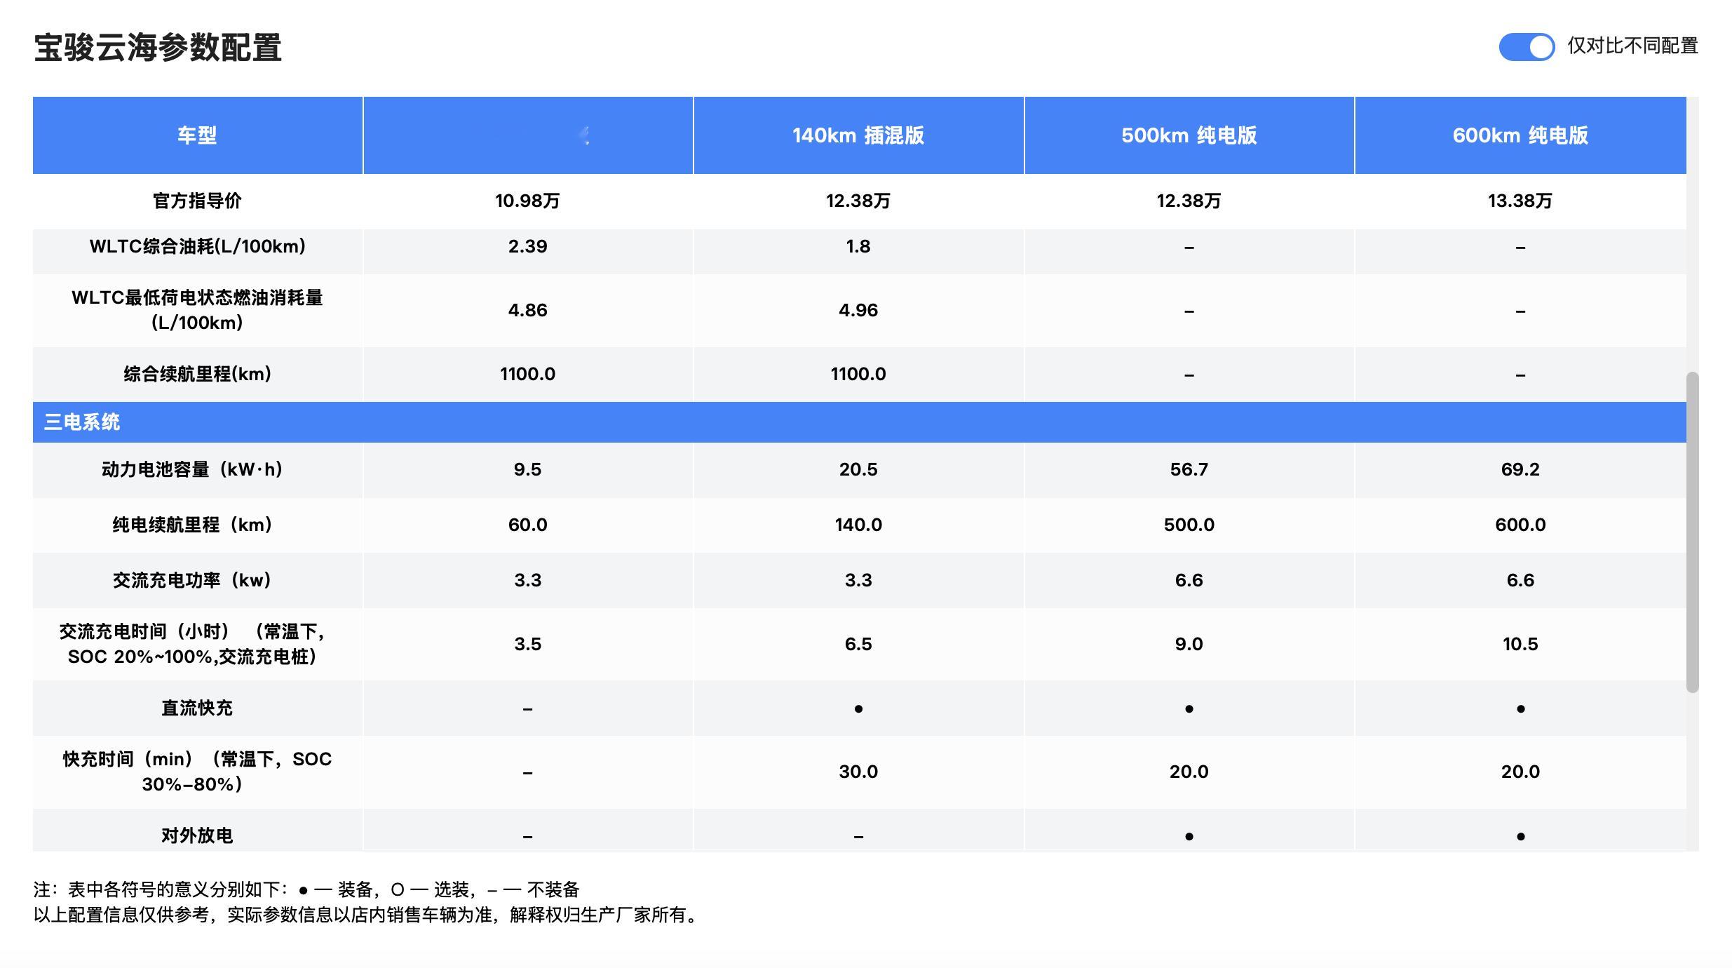Image resolution: width=1732 pixels, height=968 pixels.
Task: Click the 交流充电功率（kw）row label
Action: [x=192, y=581]
